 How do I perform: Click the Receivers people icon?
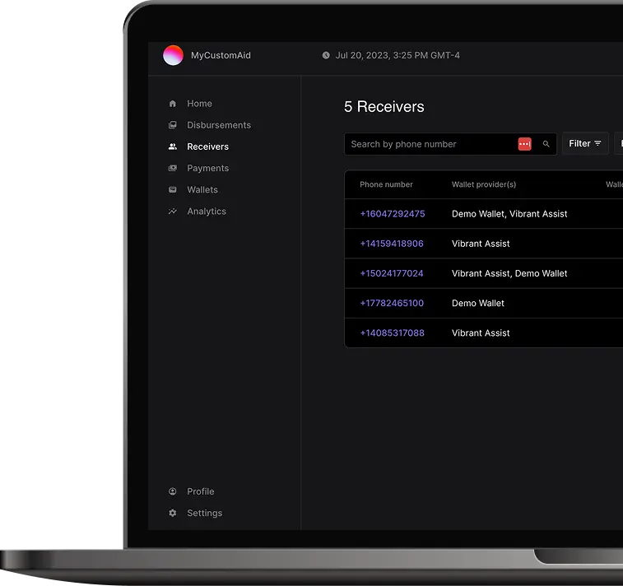173,146
